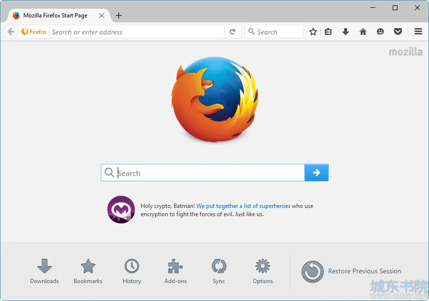The width and height of the screenshot is (429, 301).
Task: Open the Hello chat smiley icon
Action: (x=380, y=32)
